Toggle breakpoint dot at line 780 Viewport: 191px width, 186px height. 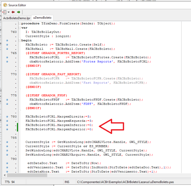point(7,116)
